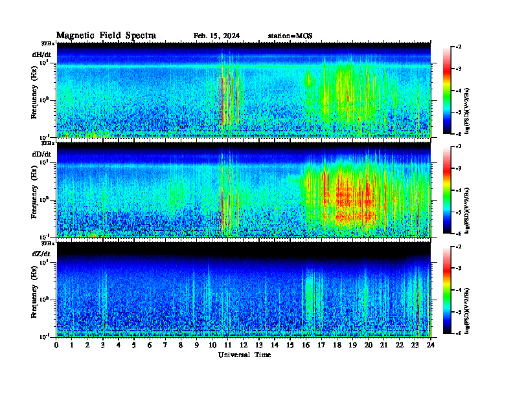The image size is (513, 396).
Task: Click the hour 14 tick label
Action: point(275,345)
